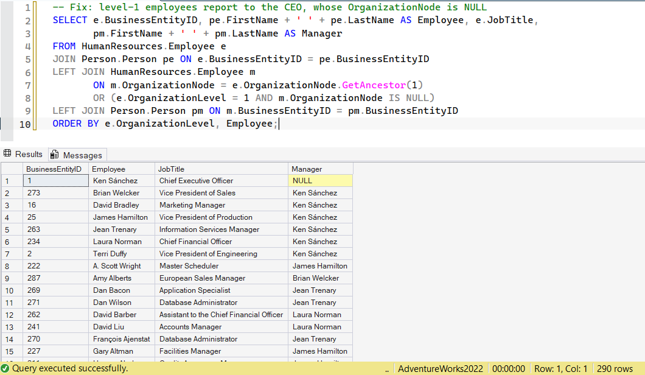The width and height of the screenshot is (645, 375).
Task: Select row header number 15
Action: click(x=12, y=351)
